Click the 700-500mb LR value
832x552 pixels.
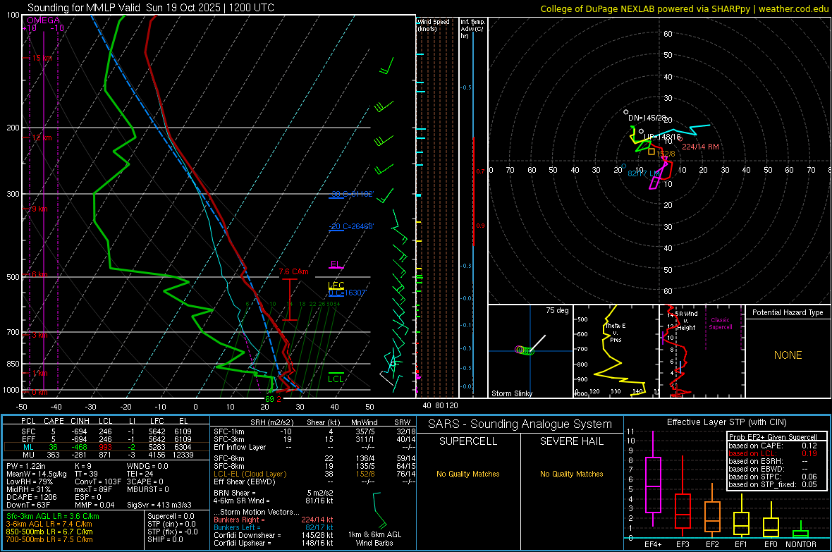(x=49, y=539)
